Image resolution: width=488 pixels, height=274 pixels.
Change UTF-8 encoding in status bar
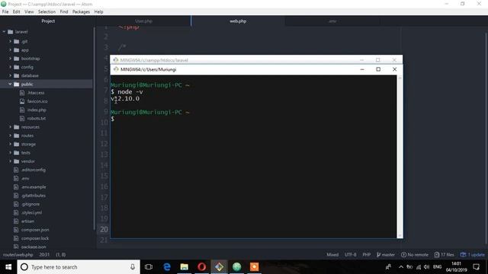point(350,255)
